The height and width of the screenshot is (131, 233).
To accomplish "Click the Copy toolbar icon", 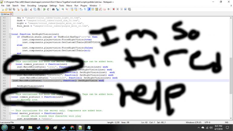I will point(35,9).
